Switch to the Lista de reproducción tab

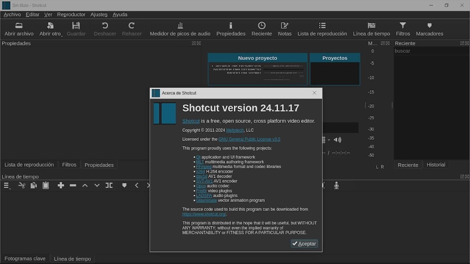(x=29, y=165)
